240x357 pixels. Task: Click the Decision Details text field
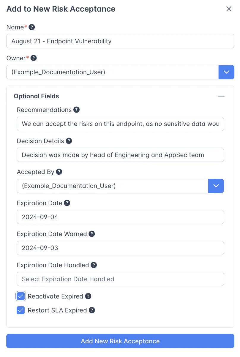tap(120, 155)
